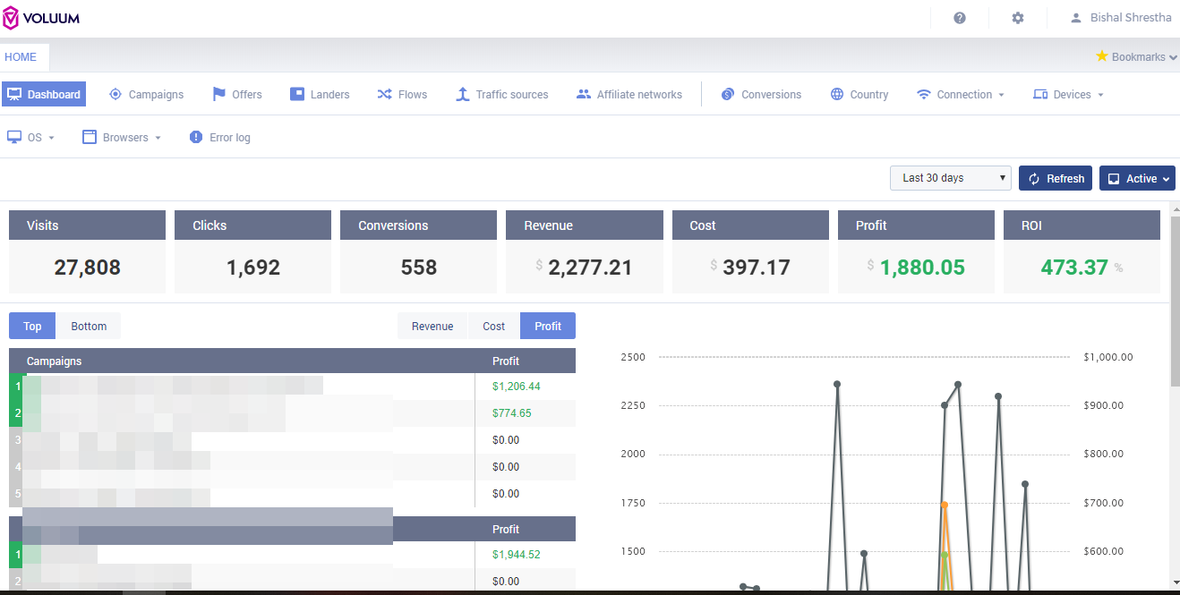
Task: Click the Voluum logo
Action: 42,18
